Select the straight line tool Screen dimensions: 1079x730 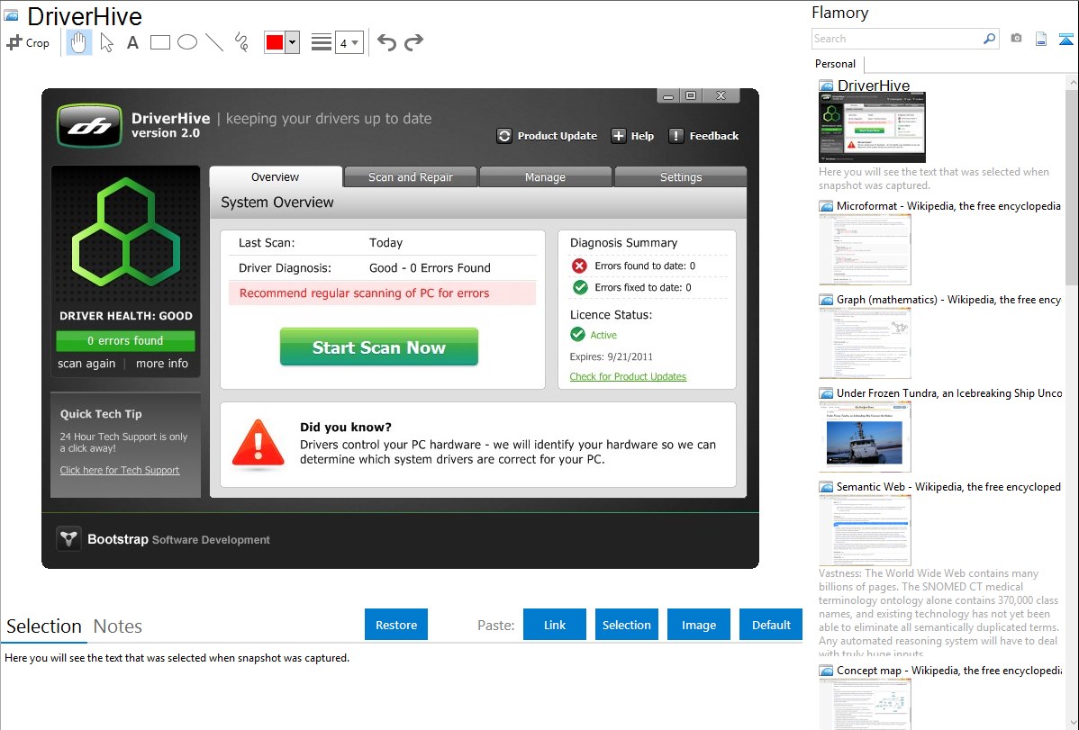tap(214, 42)
